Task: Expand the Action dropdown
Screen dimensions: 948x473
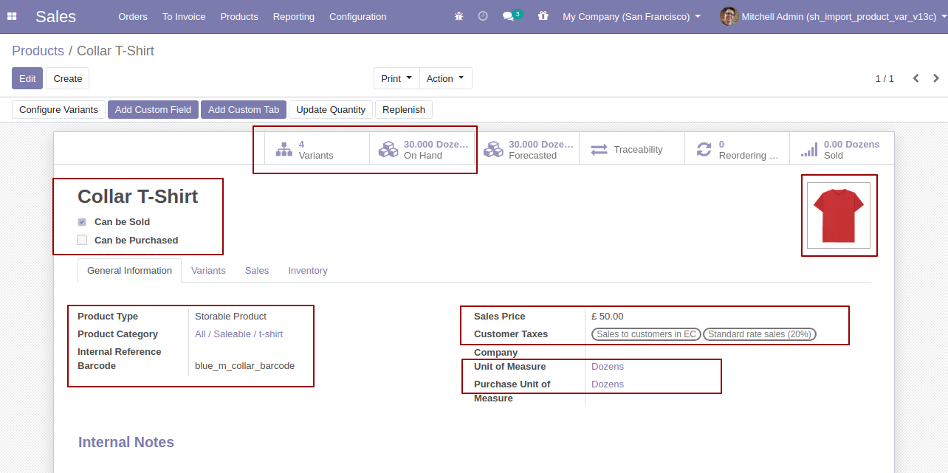Action: (445, 79)
